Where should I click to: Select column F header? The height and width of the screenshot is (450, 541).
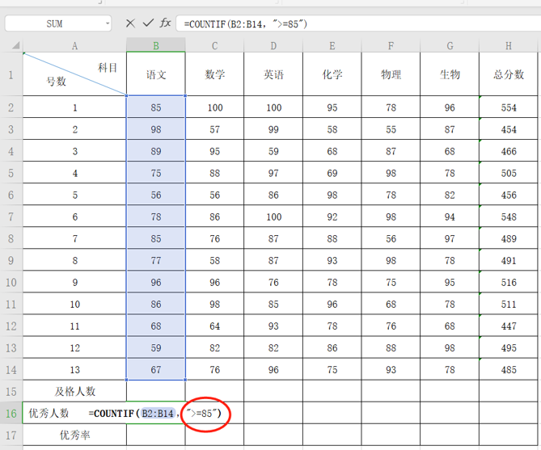click(391, 45)
